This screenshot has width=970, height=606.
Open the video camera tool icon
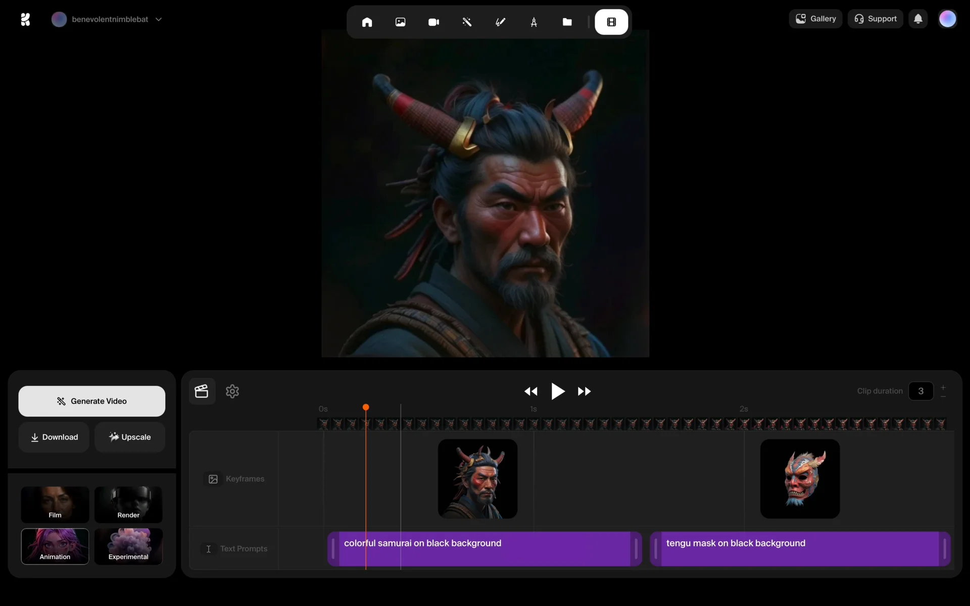[433, 22]
